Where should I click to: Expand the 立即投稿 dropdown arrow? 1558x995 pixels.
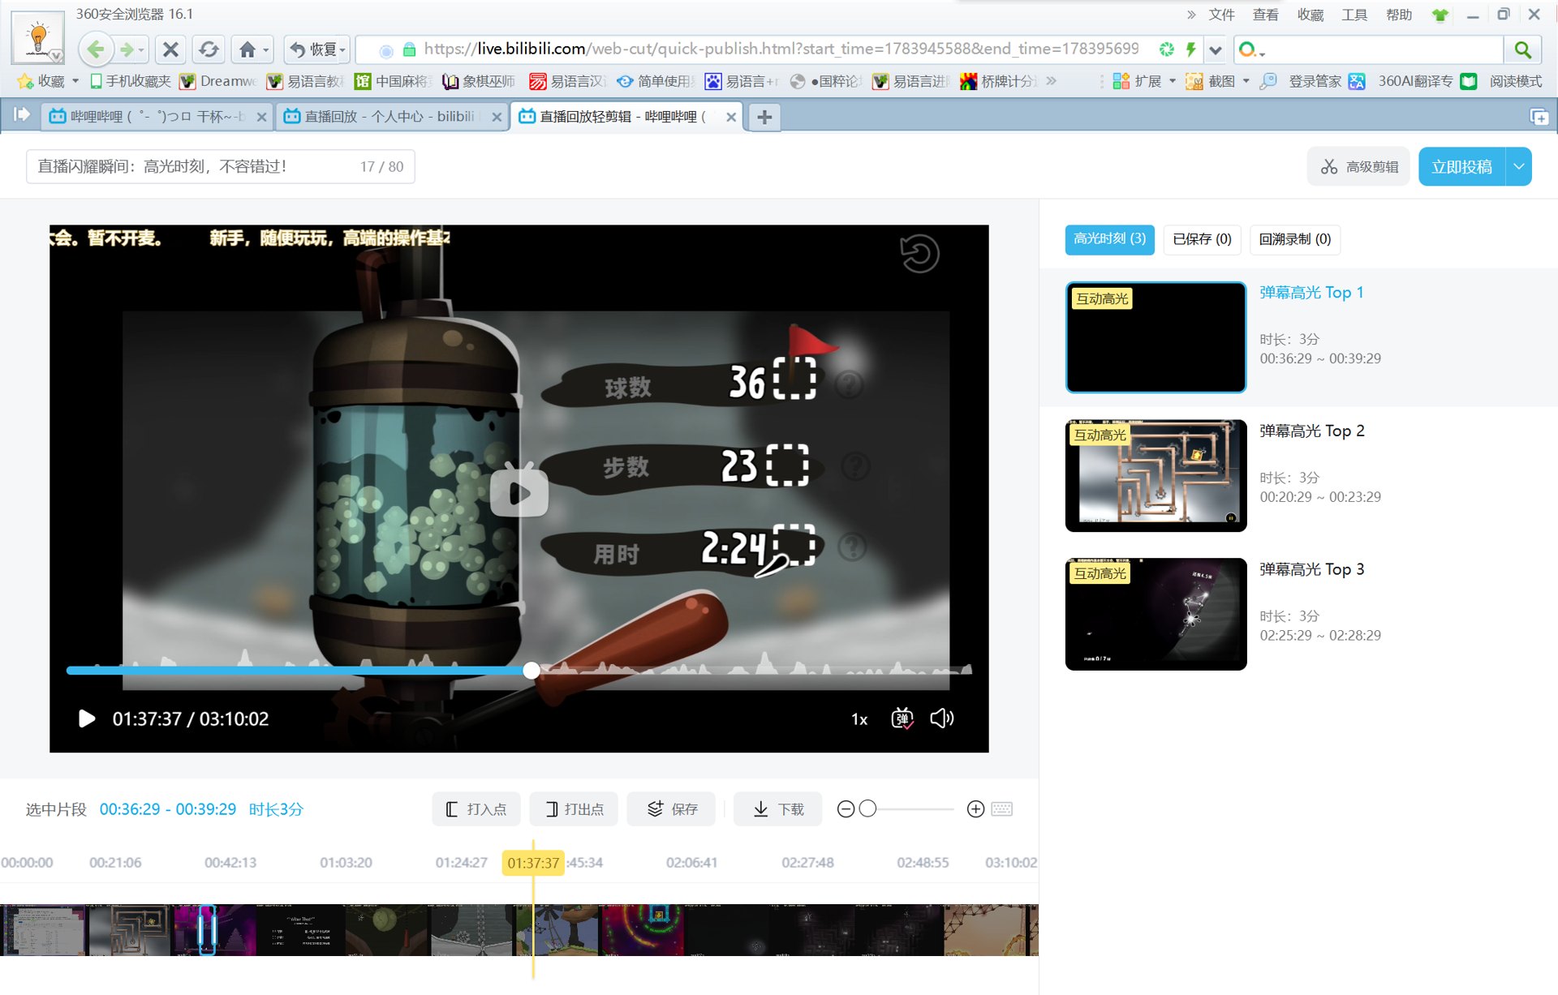click(1519, 166)
